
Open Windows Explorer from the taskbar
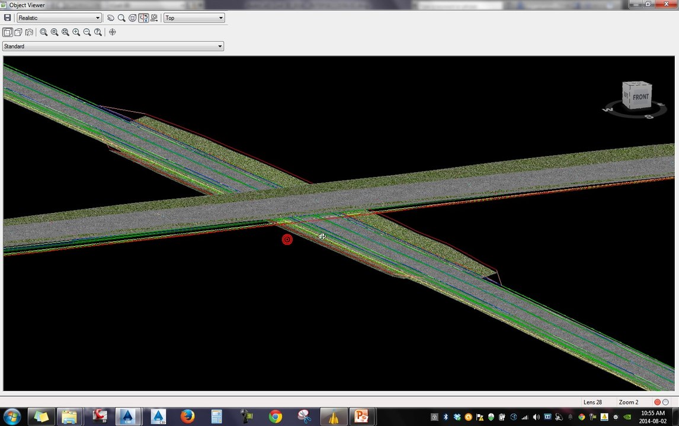[x=69, y=417]
